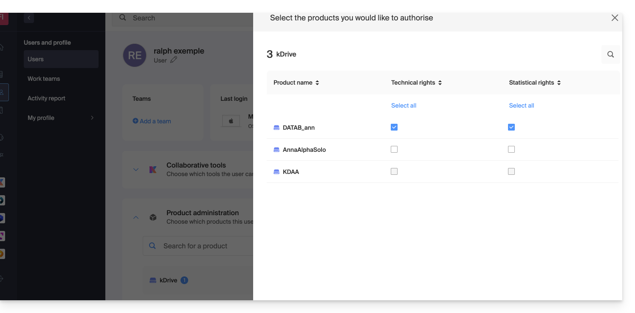Click Add a team link

(152, 121)
